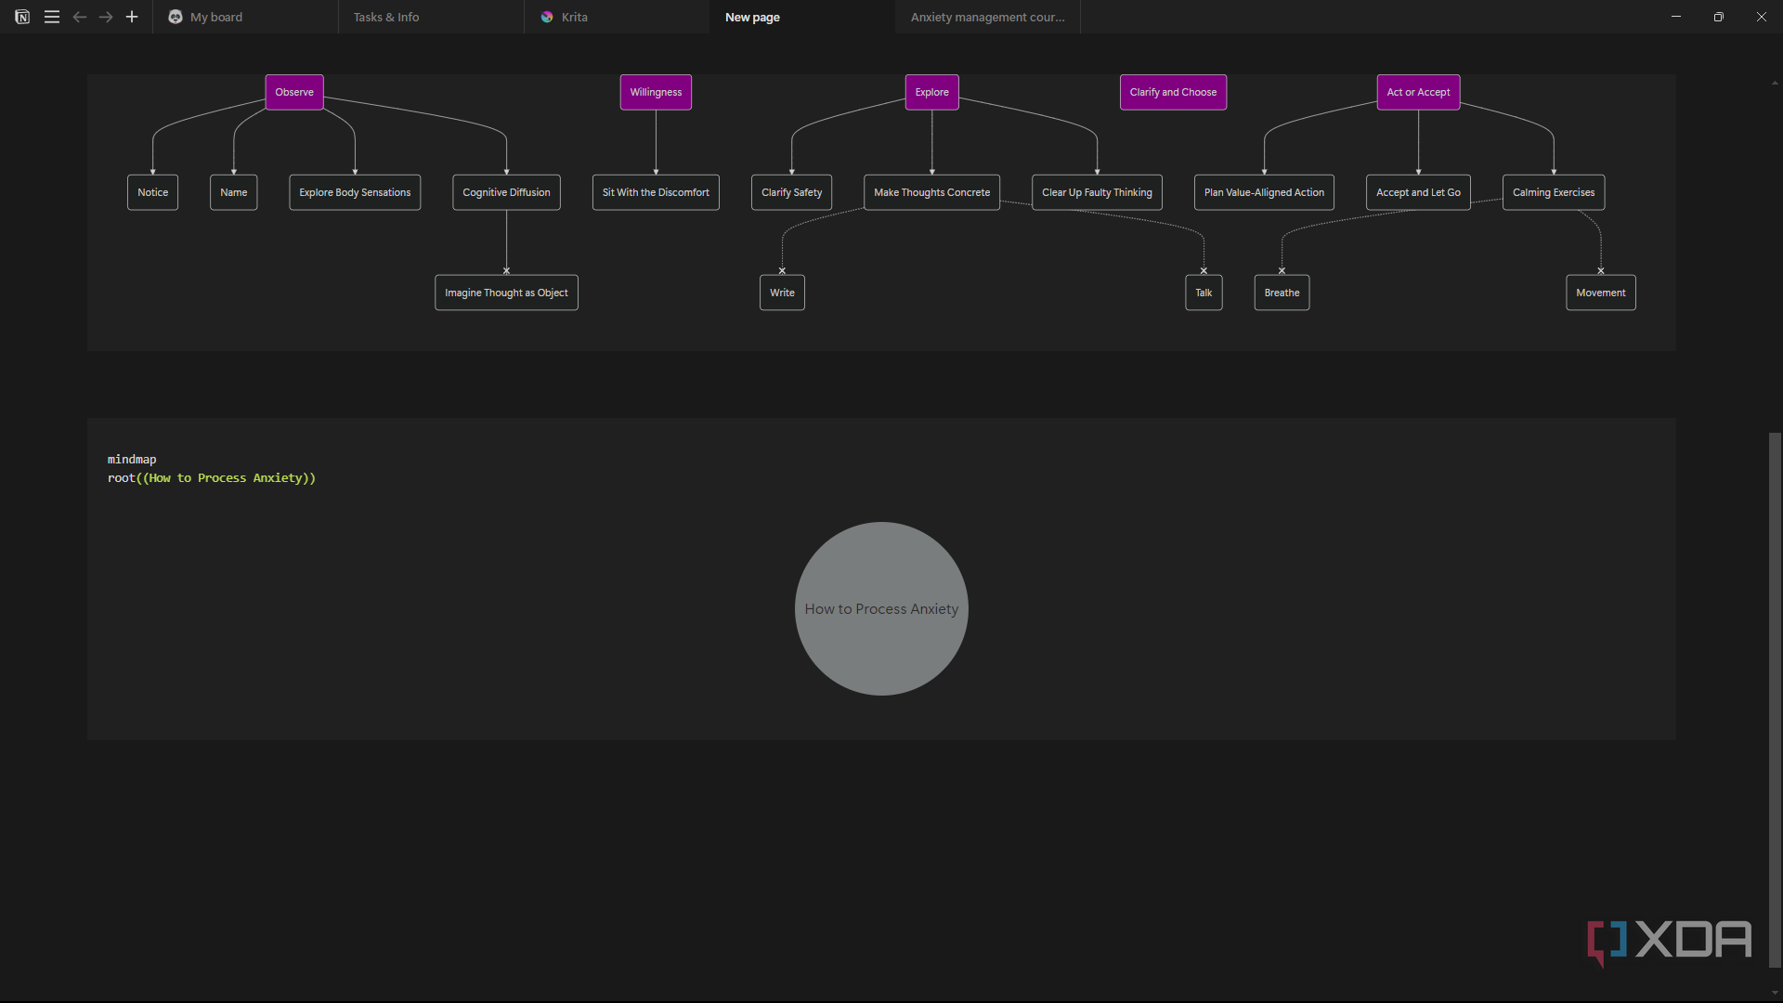1783x1003 pixels.
Task: Click the Clarify and Choose node
Action: pyautogui.click(x=1173, y=92)
